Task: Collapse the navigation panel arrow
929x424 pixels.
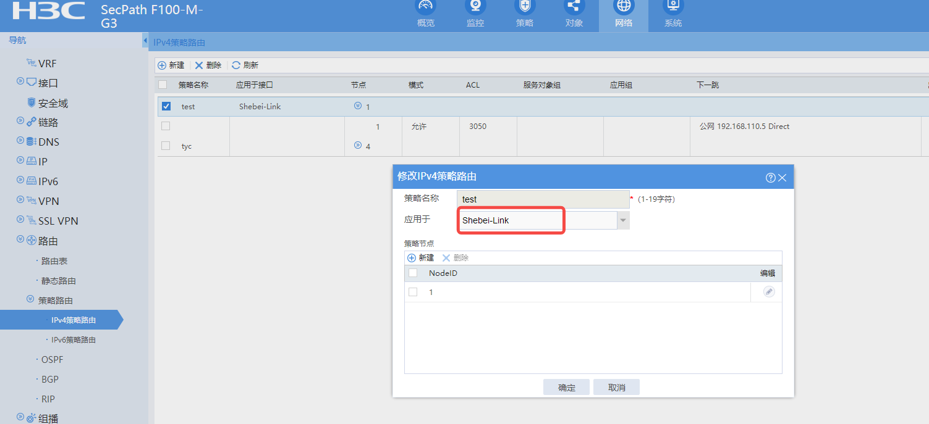Action: (145, 41)
